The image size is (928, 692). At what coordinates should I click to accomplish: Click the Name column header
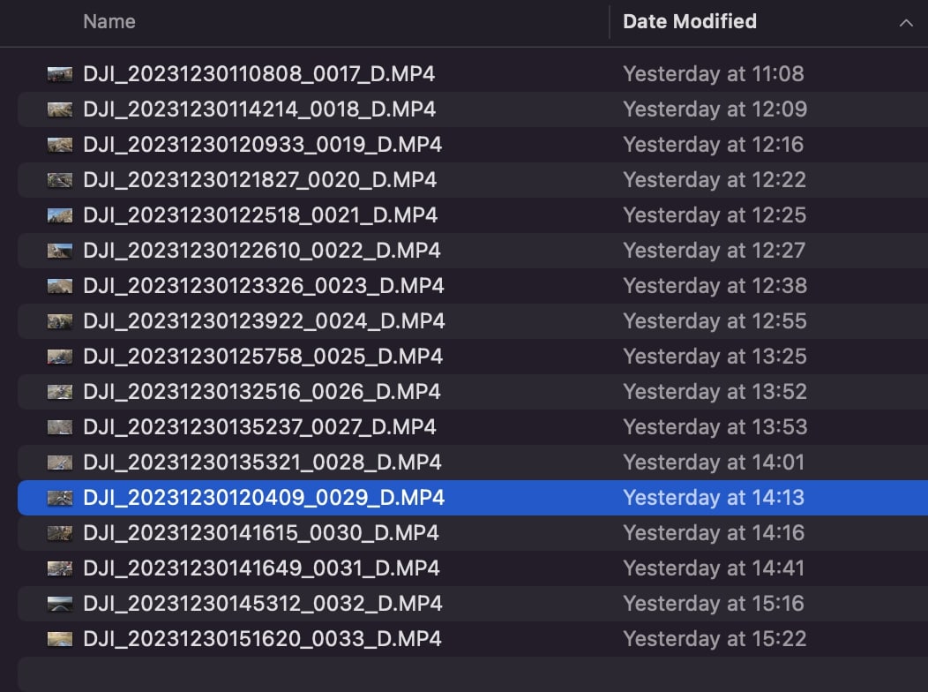tap(109, 21)
